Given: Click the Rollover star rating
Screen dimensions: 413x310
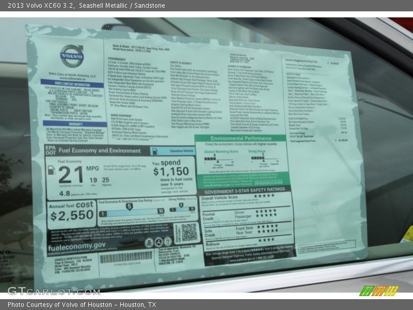Looking at the screenshot, I should (266, 240).
